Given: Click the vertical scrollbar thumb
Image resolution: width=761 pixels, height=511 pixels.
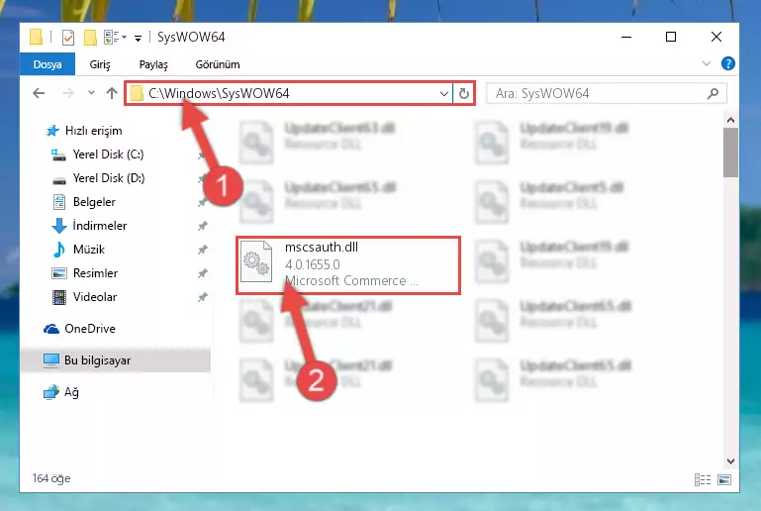Looking at the screenshot, I should (730, 153).
